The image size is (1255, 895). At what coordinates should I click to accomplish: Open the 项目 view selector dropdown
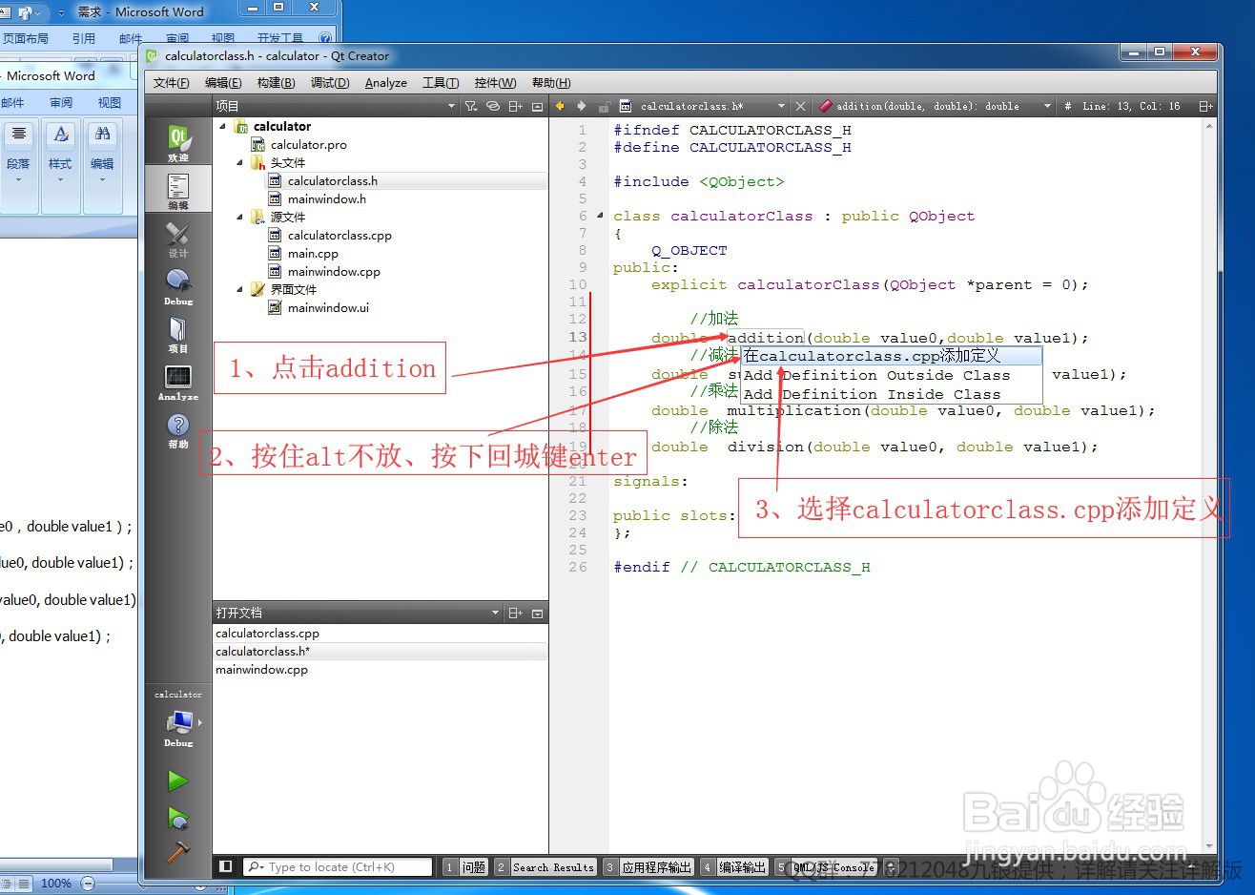pyautogui.click(x=452, y=106)
